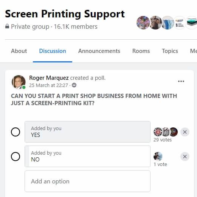Screen dimensions: 197x197
Task: Open the 29 votes list
Action: coord(163,140)
